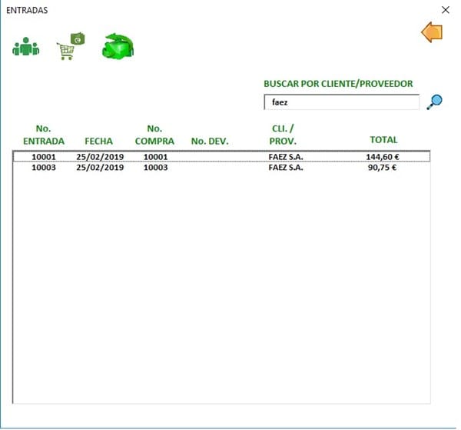The image size is (461, 430).
Task: Click the CLI. / PROV. column header
Action: pos(283,135)
